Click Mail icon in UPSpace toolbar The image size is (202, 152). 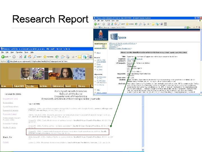(140, 24)
